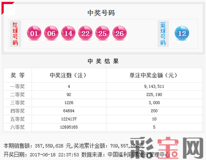Click the 中奖号码 heading
This screenshot has height=160, width=206.
(101, 13)
